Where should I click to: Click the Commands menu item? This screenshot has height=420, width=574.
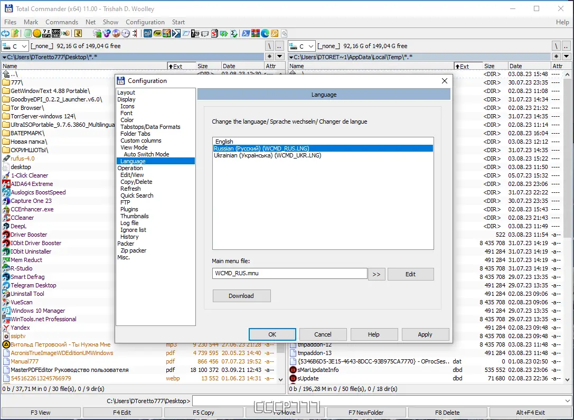(x=62, y=22)
